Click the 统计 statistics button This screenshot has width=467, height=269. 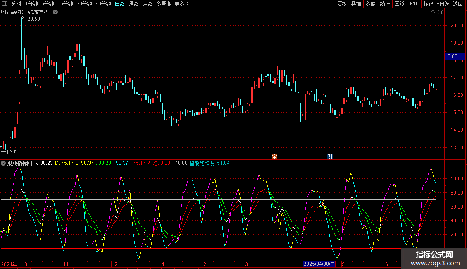click(x=384, y=4)
